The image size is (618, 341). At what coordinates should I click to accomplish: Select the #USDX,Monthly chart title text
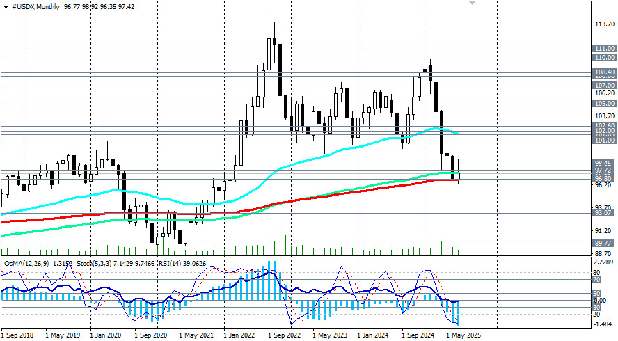35,7
